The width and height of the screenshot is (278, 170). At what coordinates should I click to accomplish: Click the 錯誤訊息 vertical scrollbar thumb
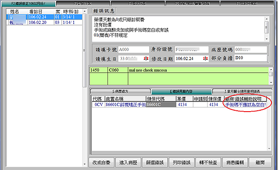[x=266, y=27]
